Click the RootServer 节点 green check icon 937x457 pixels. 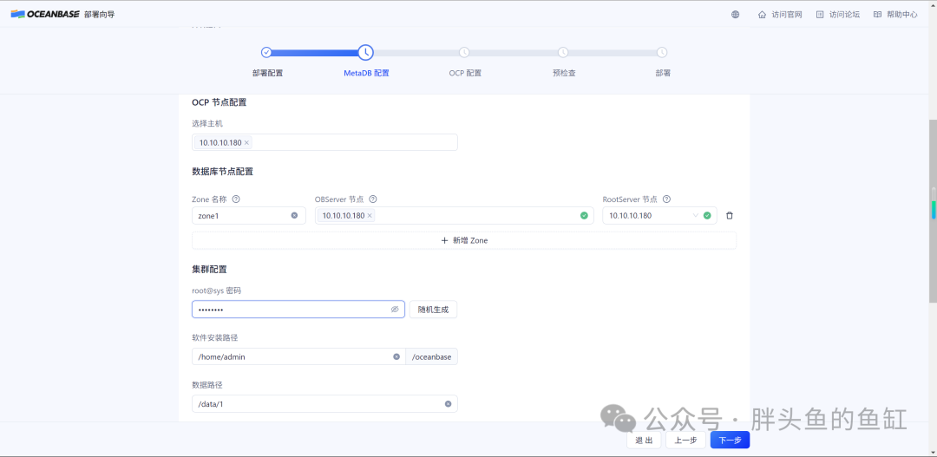coord(707,216)
